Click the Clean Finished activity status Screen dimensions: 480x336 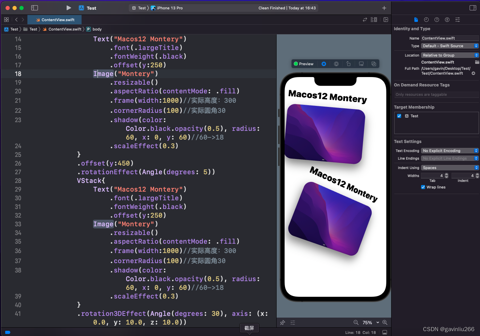tap(287, 8)
